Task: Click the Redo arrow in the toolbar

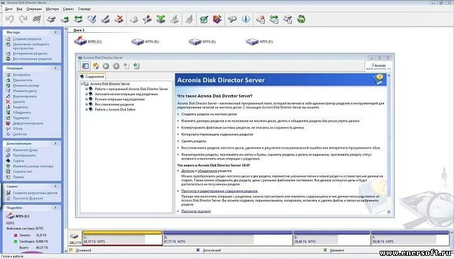Action: click(x=23, y=20)
